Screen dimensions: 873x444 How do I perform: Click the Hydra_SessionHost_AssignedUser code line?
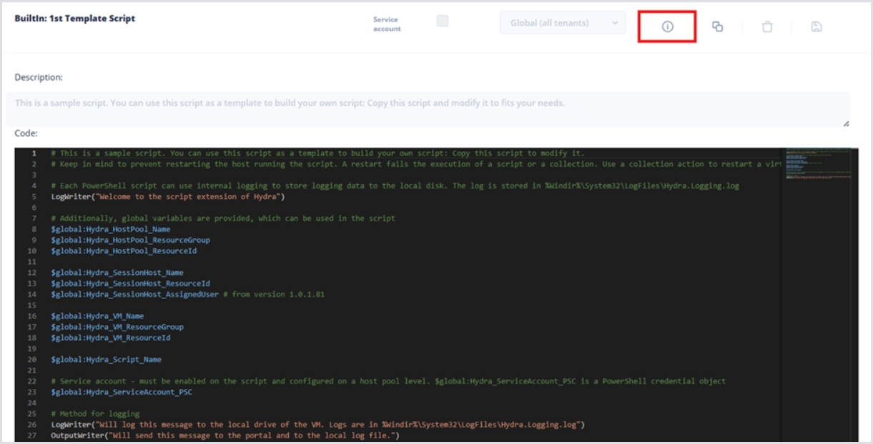(134, 294)
